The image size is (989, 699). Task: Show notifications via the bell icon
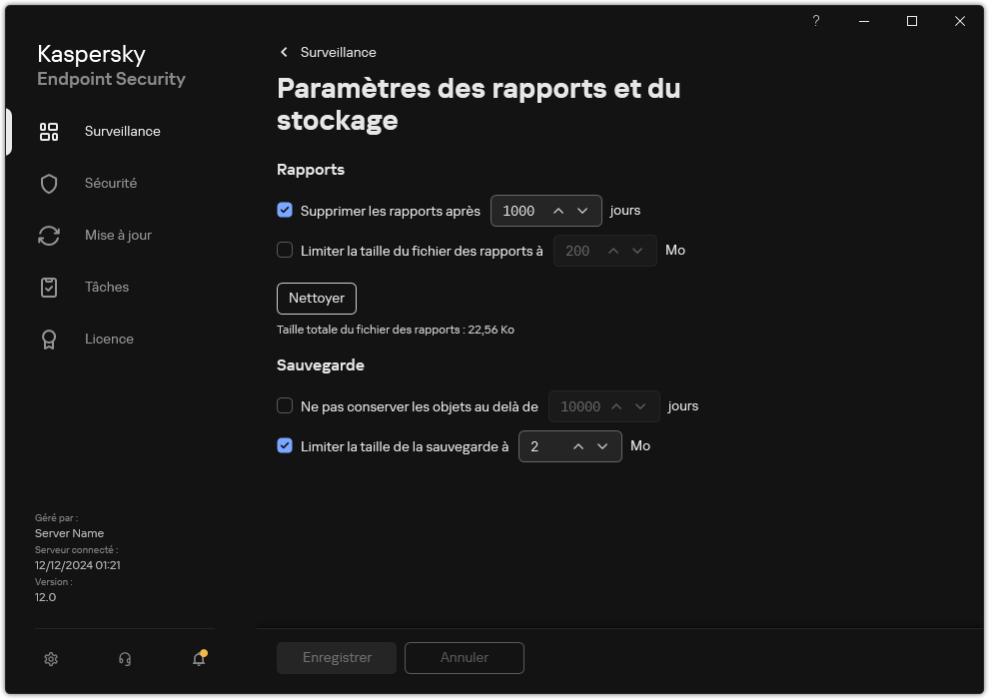tap(198, 660)
